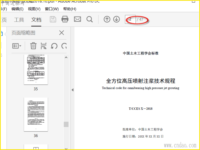Click the heading 中国土木工程学会标准
Screen dimensions: 200x150
pos(140,53)
